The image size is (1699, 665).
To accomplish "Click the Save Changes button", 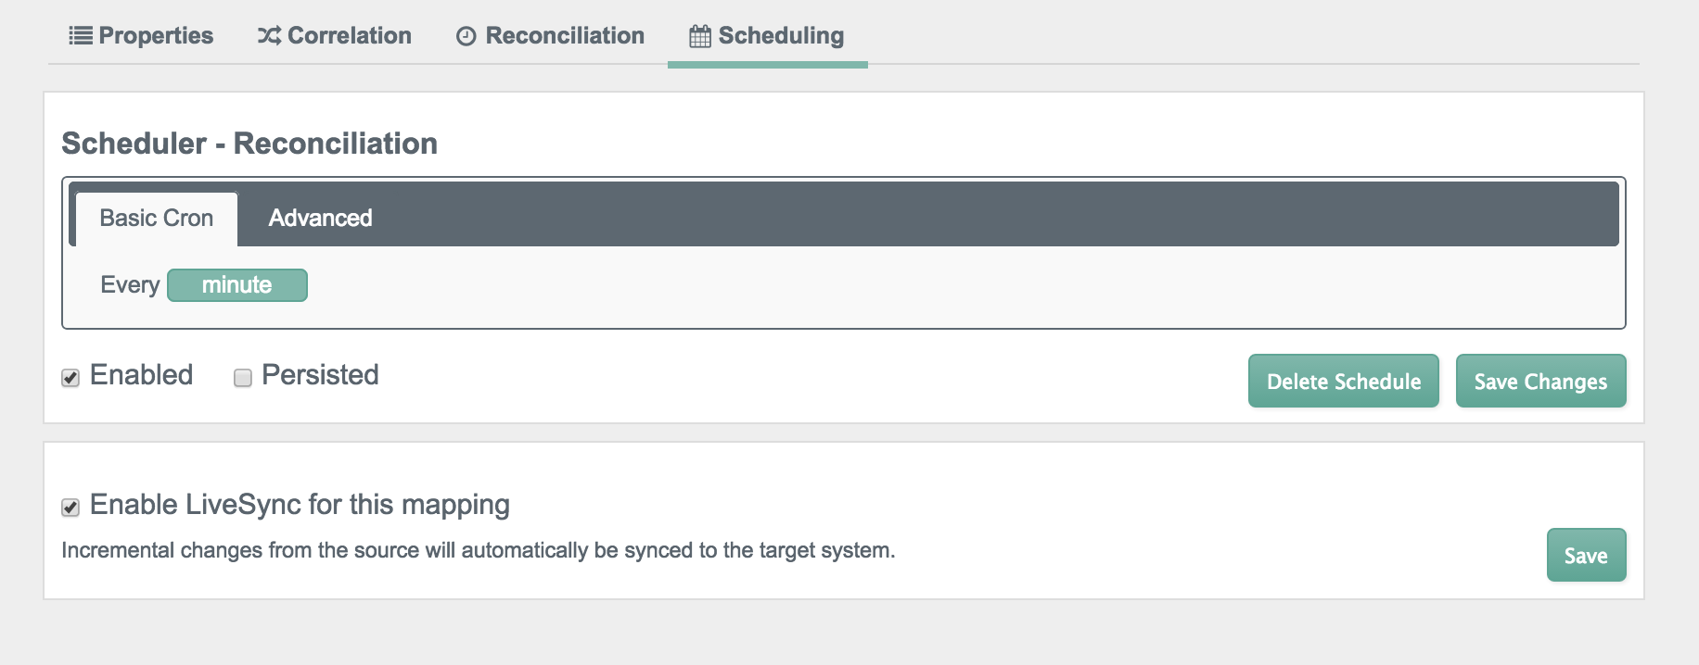I will 1540,381.
